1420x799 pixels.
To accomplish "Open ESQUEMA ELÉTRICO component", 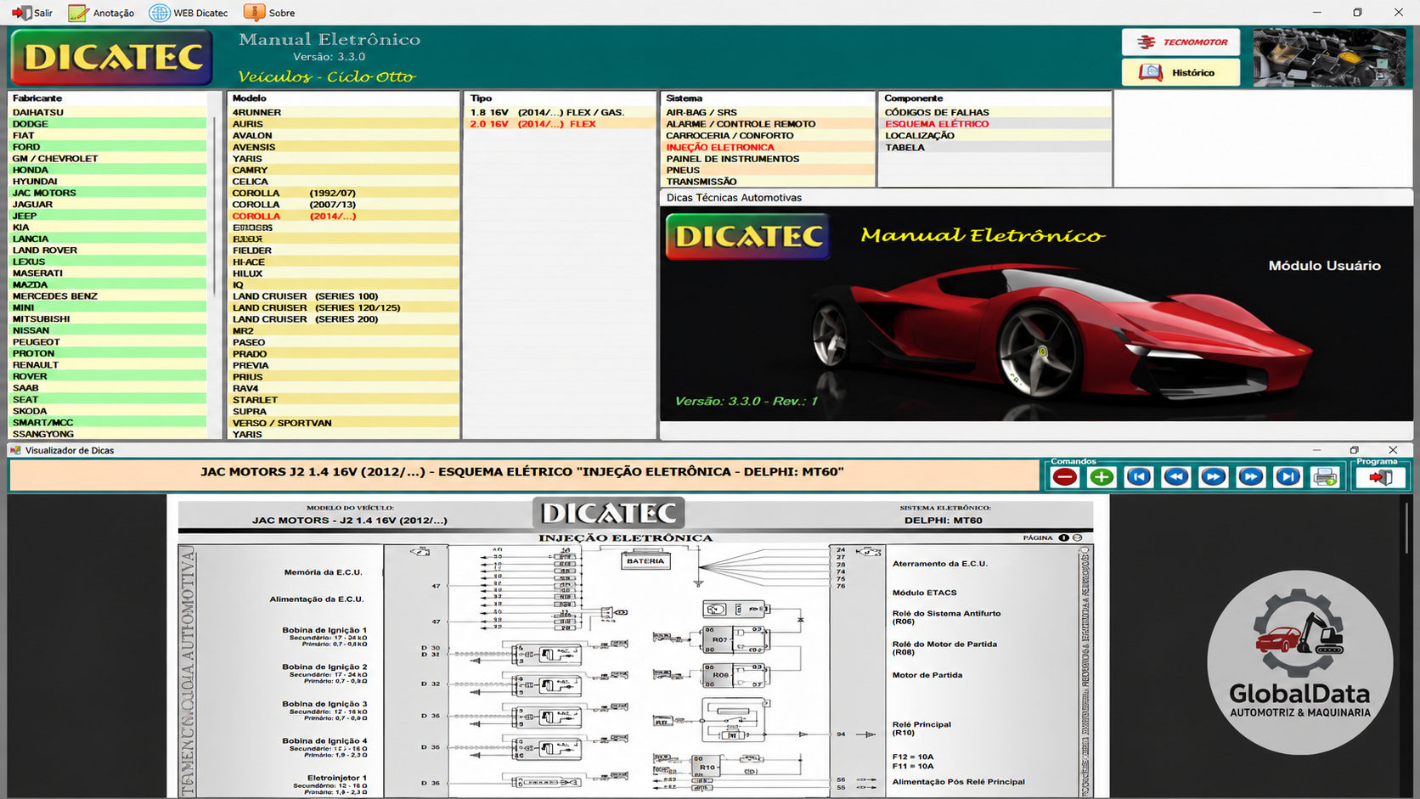I will tap(996, 124).
